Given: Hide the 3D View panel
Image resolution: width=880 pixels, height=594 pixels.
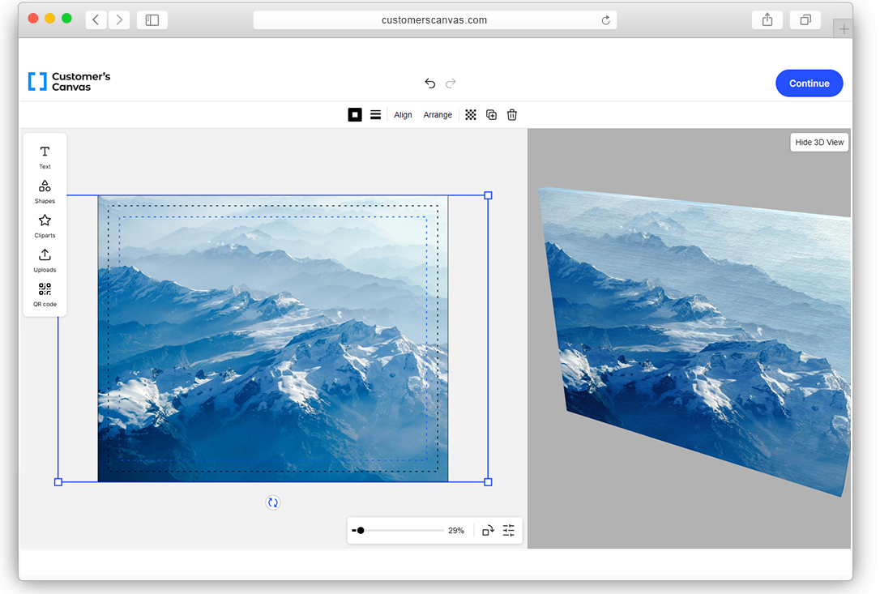Looking at the screenshot, I should (x=819, y=143).
